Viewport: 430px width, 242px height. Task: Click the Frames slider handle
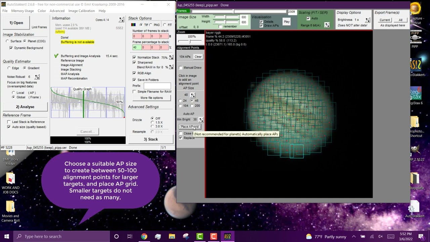tap(234, 11)
